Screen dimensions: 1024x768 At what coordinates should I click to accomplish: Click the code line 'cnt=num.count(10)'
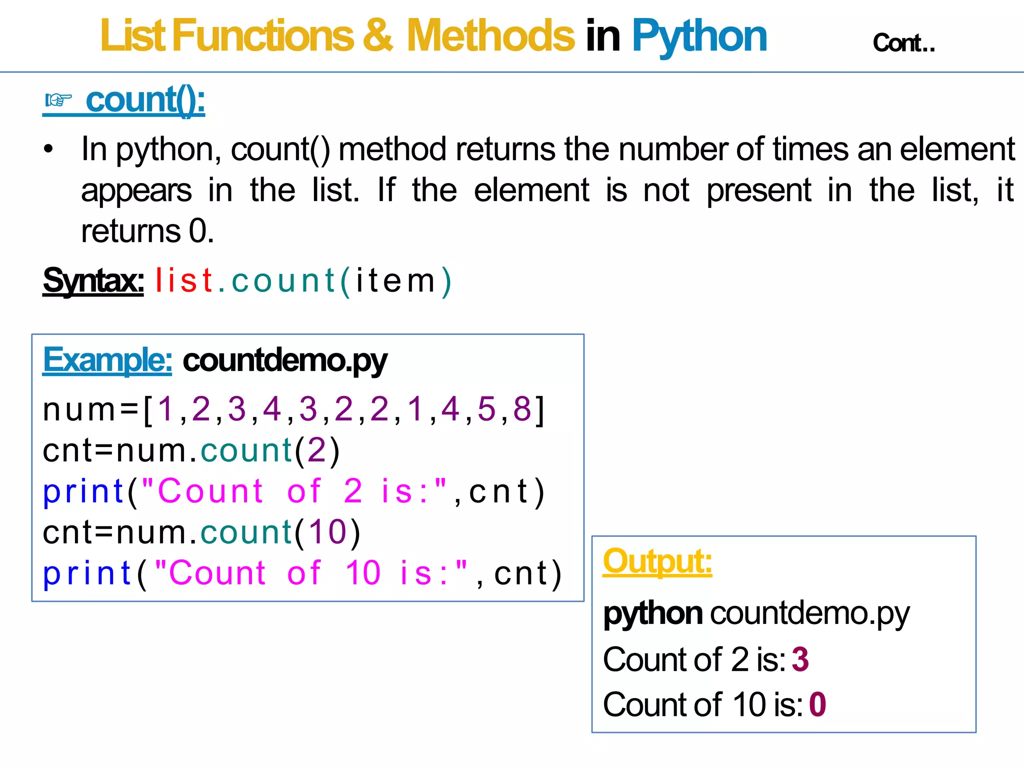(x=201, y=532)
